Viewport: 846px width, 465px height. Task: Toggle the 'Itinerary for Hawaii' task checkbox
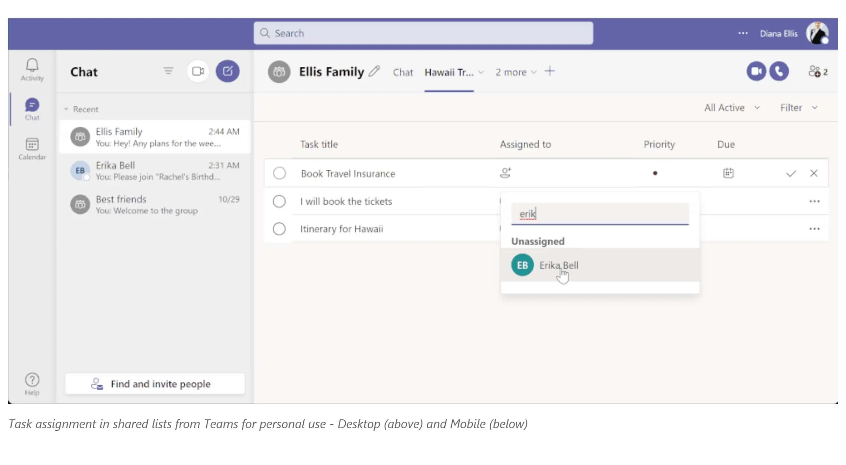tap(279, 228)
